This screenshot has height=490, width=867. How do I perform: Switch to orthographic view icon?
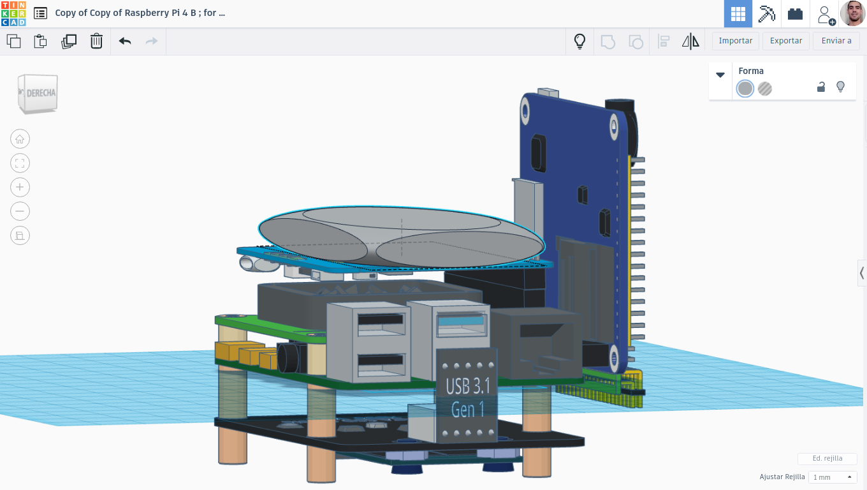(20, 235)
